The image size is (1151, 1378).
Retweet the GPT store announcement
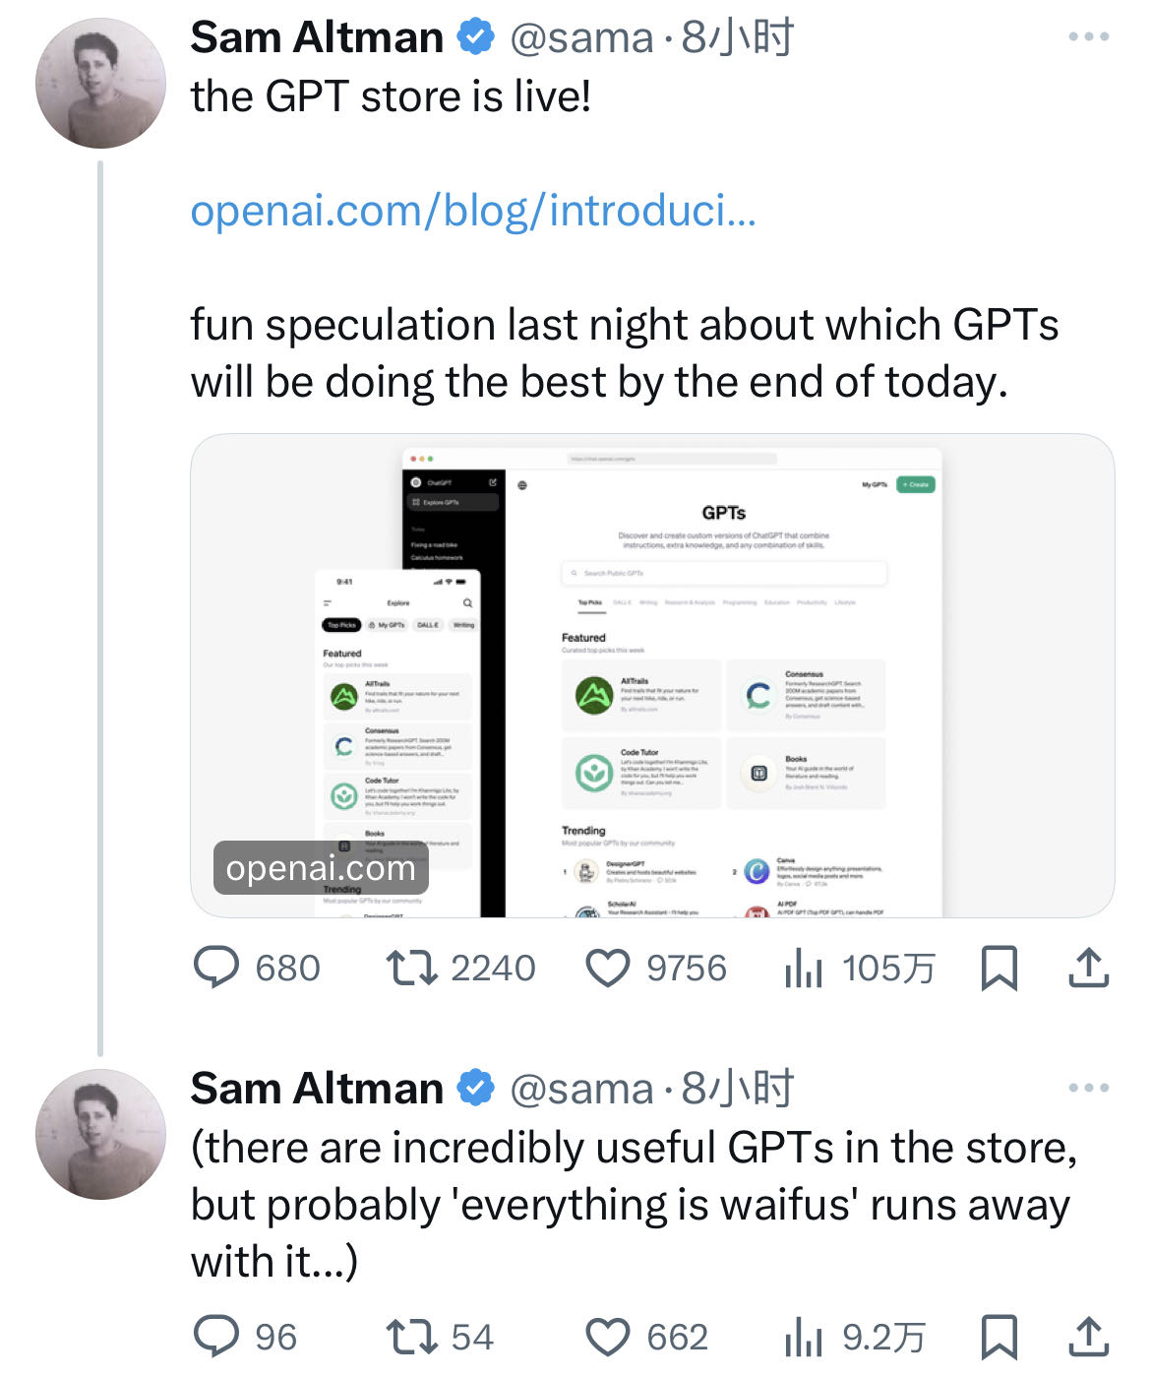412,968
